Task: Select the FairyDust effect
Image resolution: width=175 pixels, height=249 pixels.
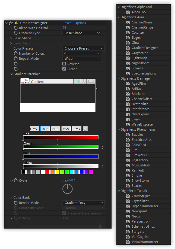Action: click(139, 145)
